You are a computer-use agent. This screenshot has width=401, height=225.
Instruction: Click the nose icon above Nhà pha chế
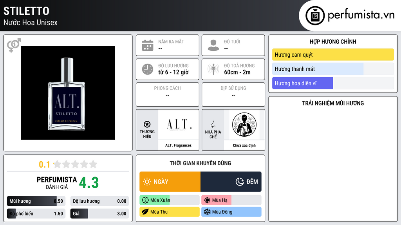pyautogui.click(x=213, y=124)
